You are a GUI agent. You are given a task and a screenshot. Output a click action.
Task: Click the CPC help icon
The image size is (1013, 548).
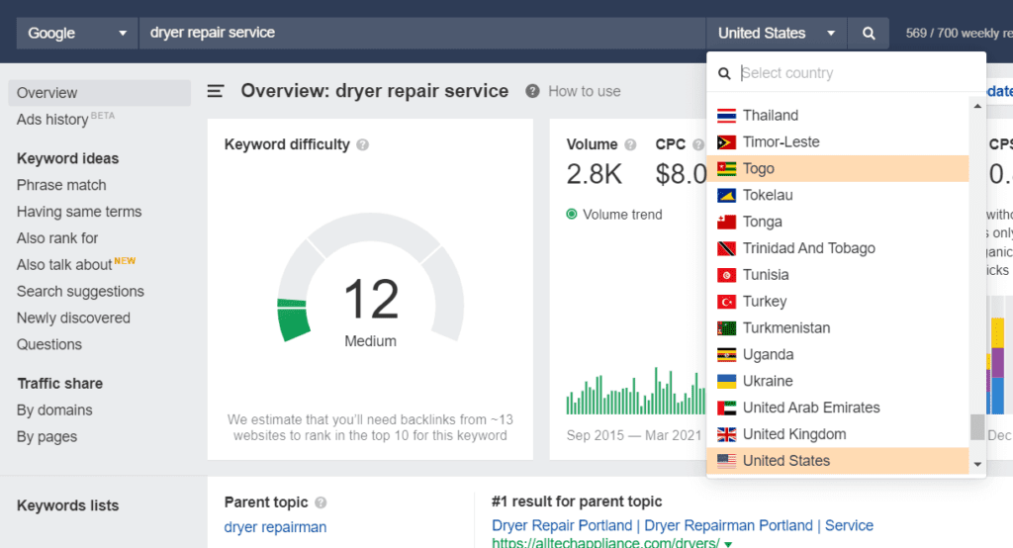pyautogui.click(x=698, y=144)
